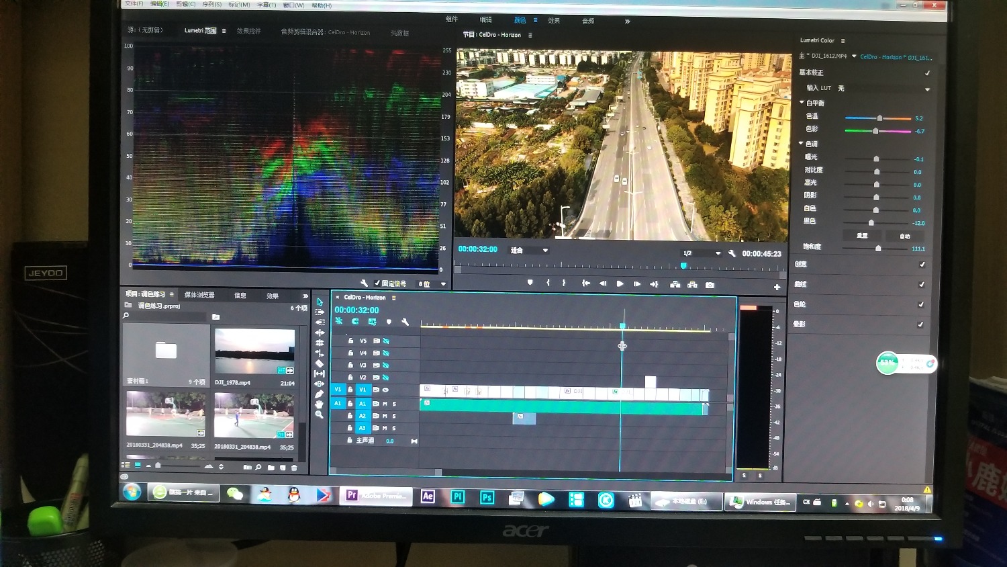Open the Sequence menu
The height and width of the screenshot is (567, 1007).
[x=212, y=4]
